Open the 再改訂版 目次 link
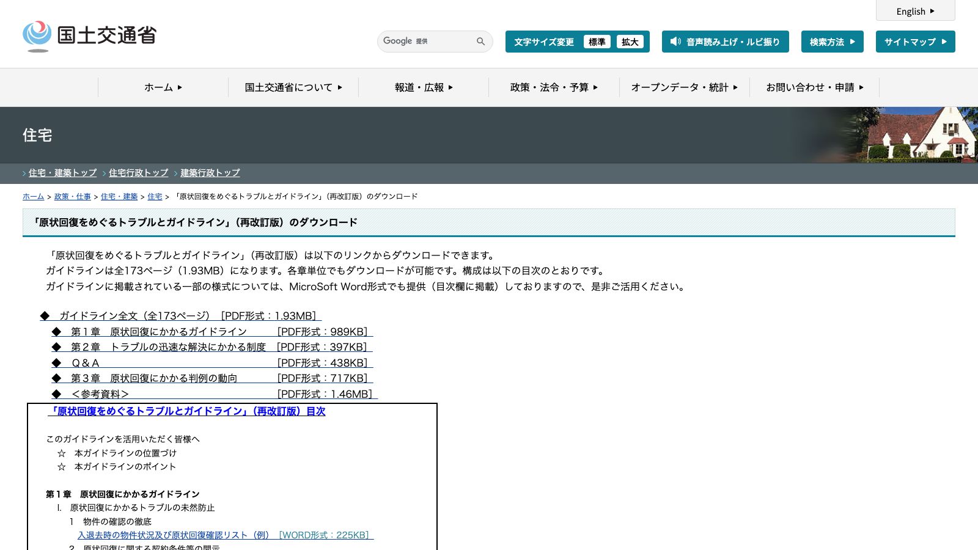The image size is (978, 550). [186, 411]
